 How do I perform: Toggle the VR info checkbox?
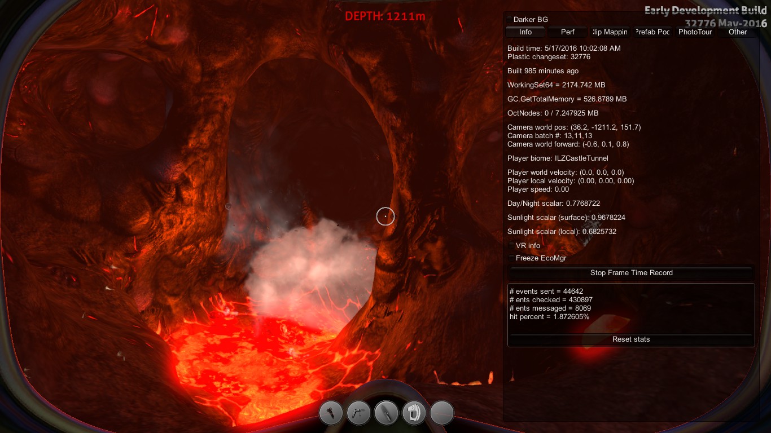click(x=511, y=246)
